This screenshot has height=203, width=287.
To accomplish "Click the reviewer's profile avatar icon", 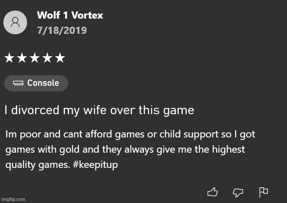I will point(15,22).
